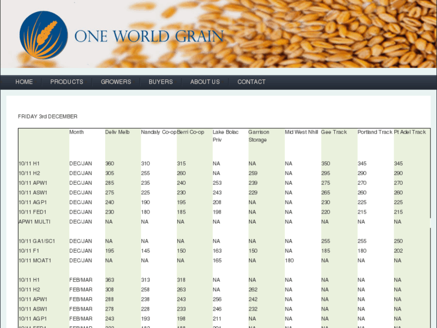
Task: Open the PRODUCTS menu item
Action: coord(67,82)
